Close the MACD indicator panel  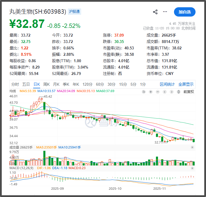click(x=192, y=168)
